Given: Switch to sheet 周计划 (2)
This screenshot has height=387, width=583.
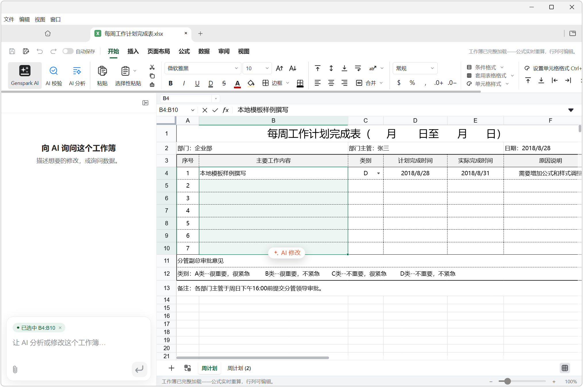Looking at the screenshot, I should click(239, 368).
